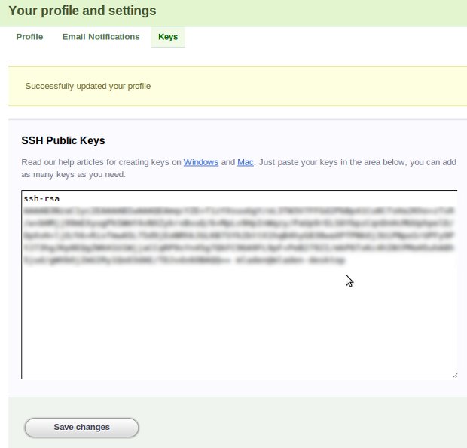Image resolution: width=467 pixels, height=448 pixels.
Task: Select the Keys tab
Action: [168, 37]
